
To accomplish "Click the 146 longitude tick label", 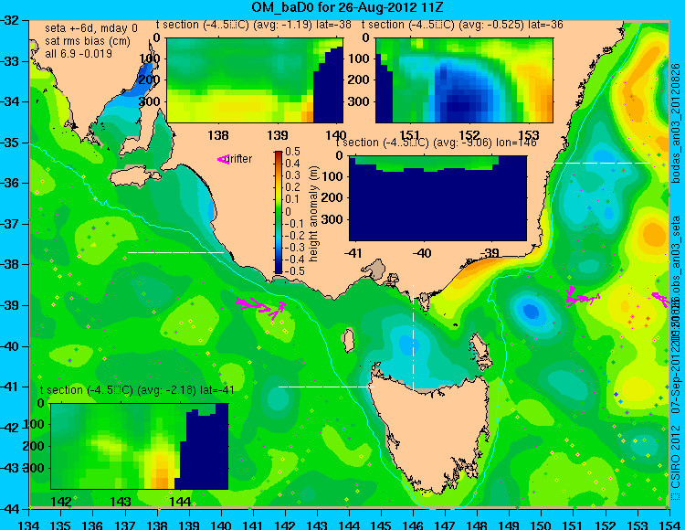I will [x=413, y=525].
